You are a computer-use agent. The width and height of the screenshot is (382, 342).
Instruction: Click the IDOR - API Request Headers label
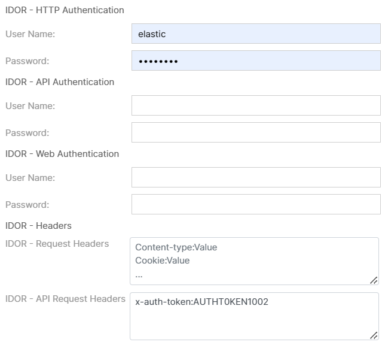tap(65, 299)
